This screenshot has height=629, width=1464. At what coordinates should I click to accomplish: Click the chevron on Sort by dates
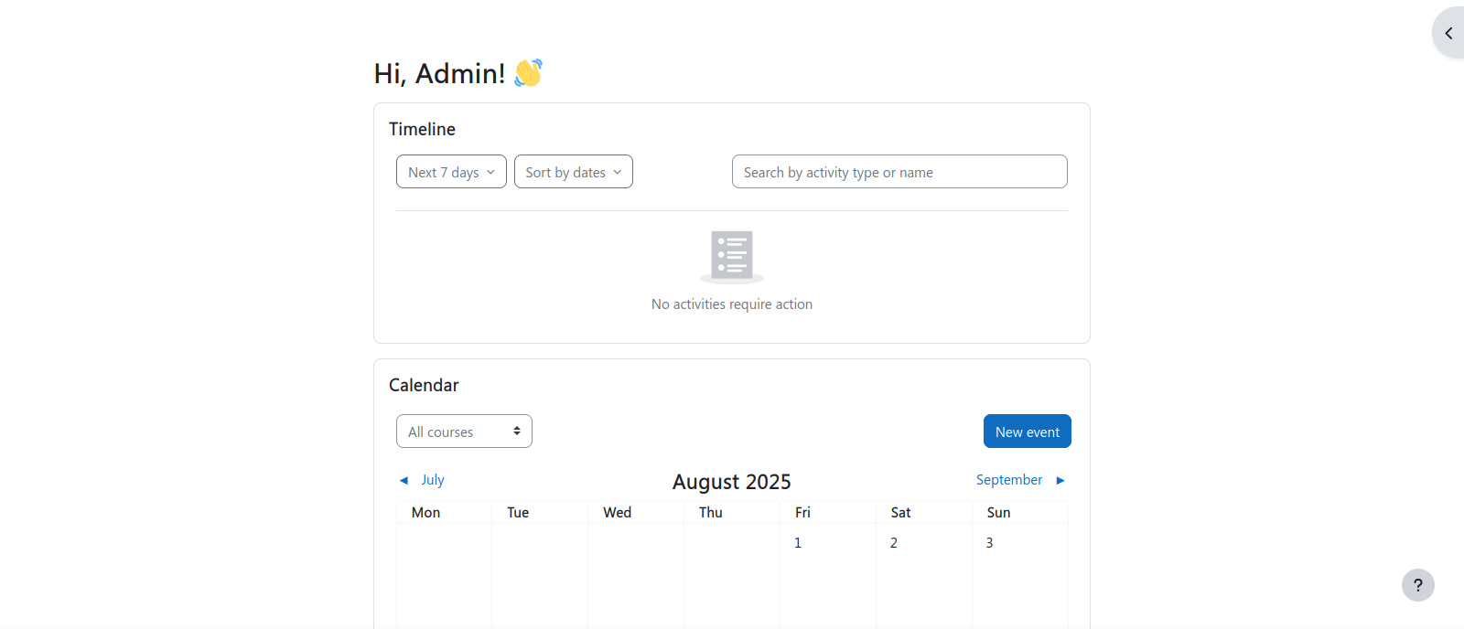[618, 172]
